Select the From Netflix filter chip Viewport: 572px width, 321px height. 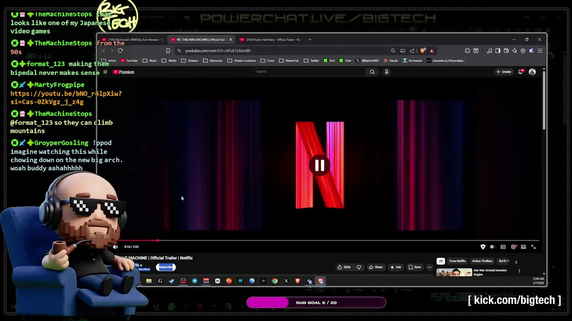(x=457, y=261)
